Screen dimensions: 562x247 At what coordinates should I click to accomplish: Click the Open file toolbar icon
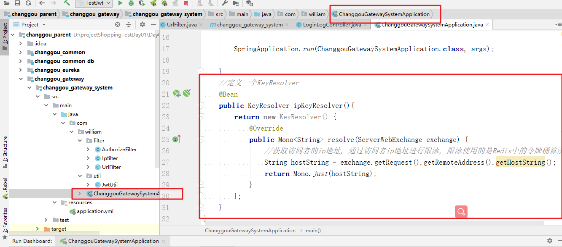click(6, 3)
